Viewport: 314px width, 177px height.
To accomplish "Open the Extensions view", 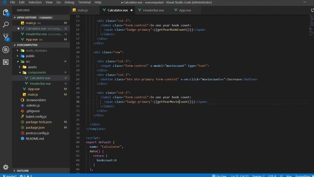I will point(6,62).
